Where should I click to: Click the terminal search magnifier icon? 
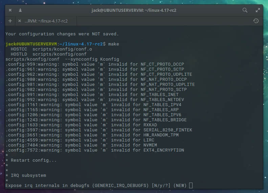245,10
